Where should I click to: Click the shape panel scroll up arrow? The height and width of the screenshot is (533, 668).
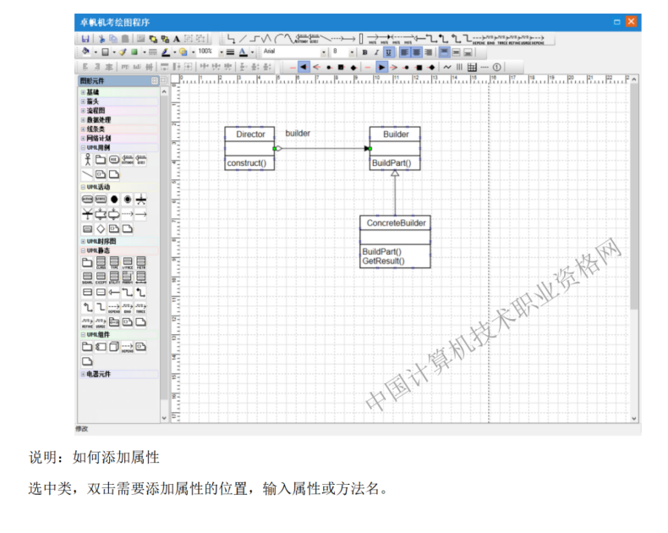(x=164, y=91)
